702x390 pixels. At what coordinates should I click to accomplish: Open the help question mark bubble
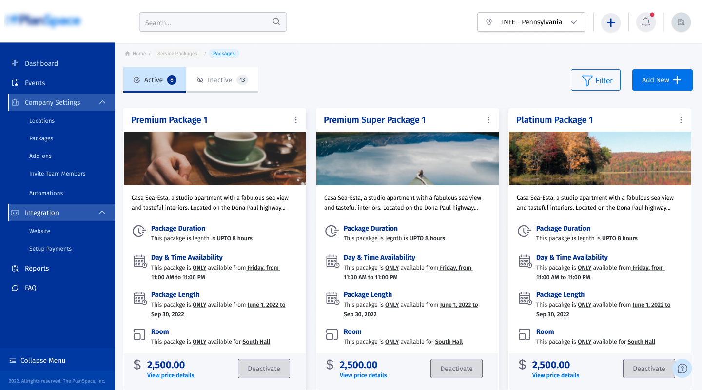pyautogui.click(x=682, y=369)
